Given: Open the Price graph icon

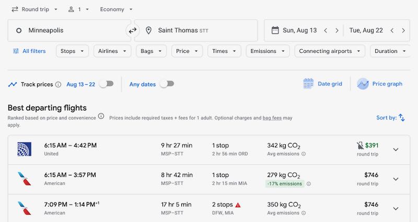Looking at the screenshot, I should tap(363, 84).
